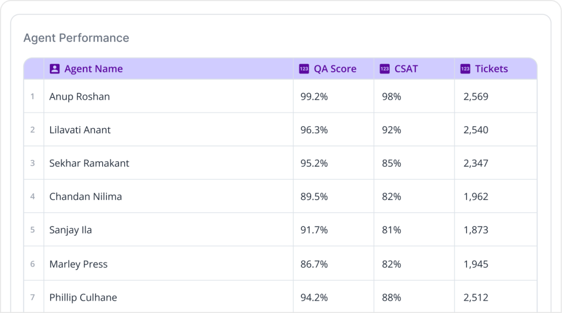Click CSAT value 88%
Viewport: 562px width, 313px height.
391,298
